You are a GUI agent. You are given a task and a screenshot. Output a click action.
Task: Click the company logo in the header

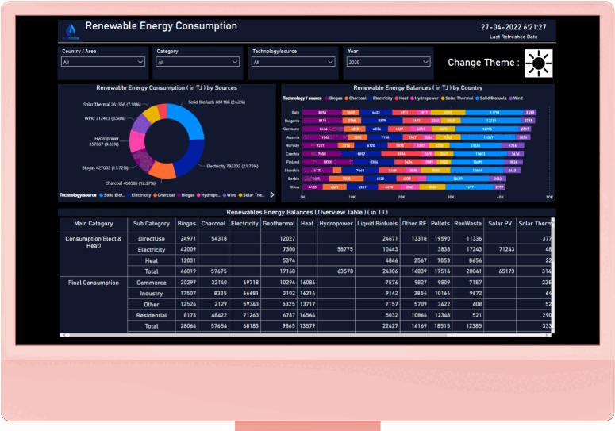click(x=71, y=31)
